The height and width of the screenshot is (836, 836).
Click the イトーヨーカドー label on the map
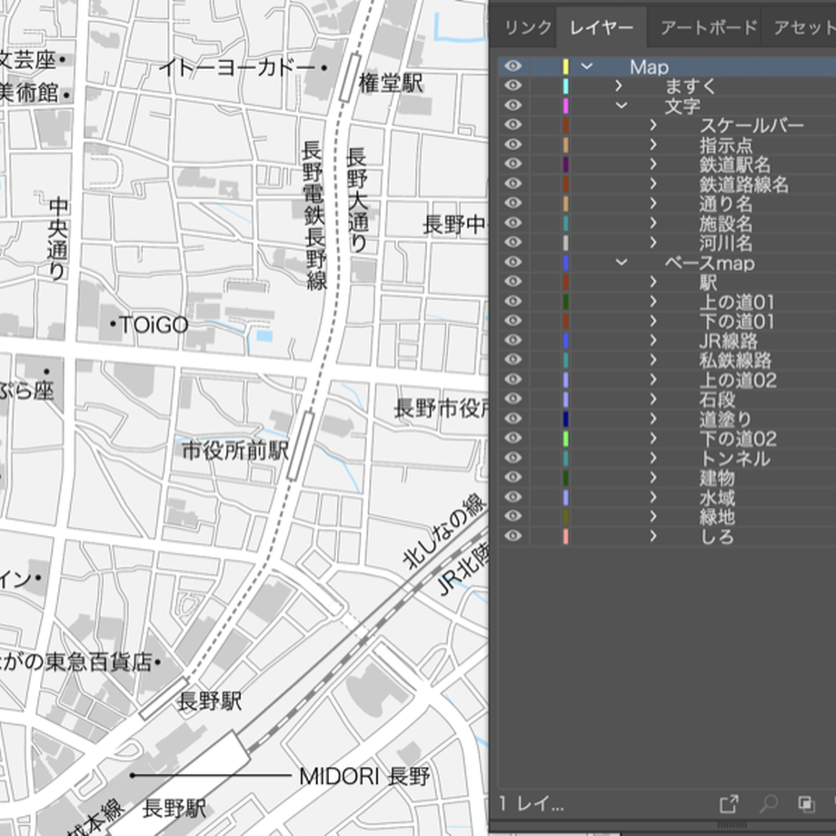pos(238,68)
